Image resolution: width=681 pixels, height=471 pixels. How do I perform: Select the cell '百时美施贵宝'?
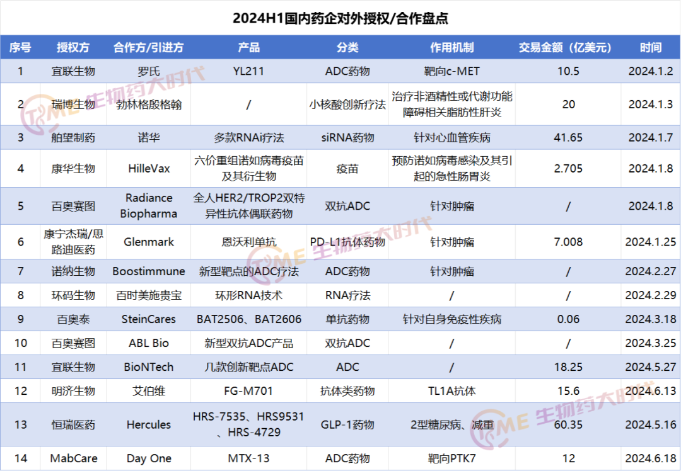[149, 295]
